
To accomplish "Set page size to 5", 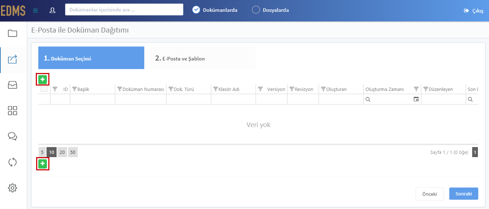I will point(42,152).
